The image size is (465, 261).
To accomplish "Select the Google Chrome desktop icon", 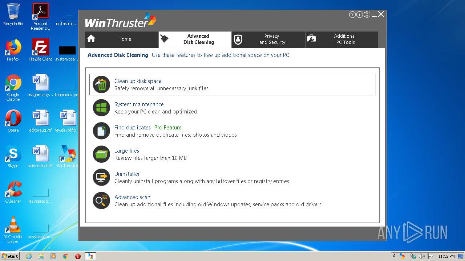I will point(13,88).
